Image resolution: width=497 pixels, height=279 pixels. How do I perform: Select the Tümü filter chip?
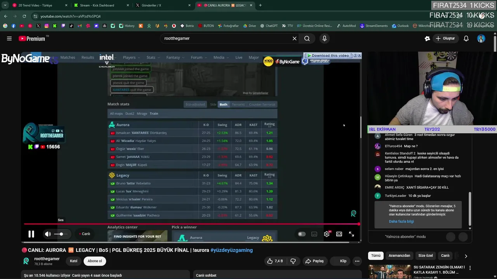tap(376, 256)
